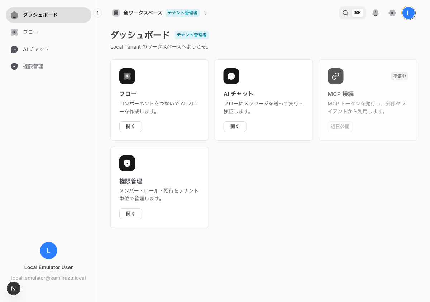Click the ⌘K shortcut badge
Screen dimensions: 430x302
[358, 13]
